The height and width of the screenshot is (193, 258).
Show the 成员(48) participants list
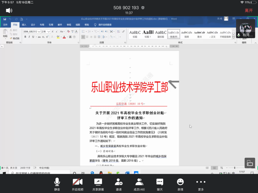139,184
